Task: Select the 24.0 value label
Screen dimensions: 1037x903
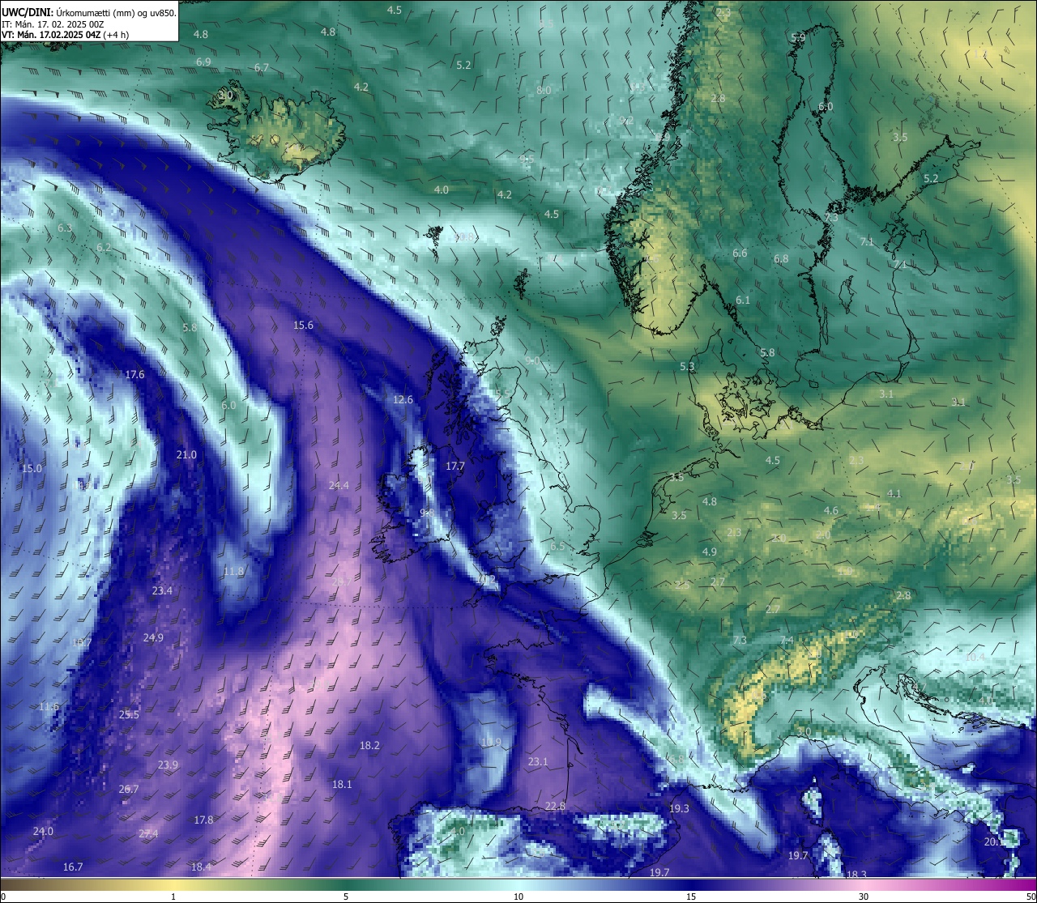Action: coord(43,832)
